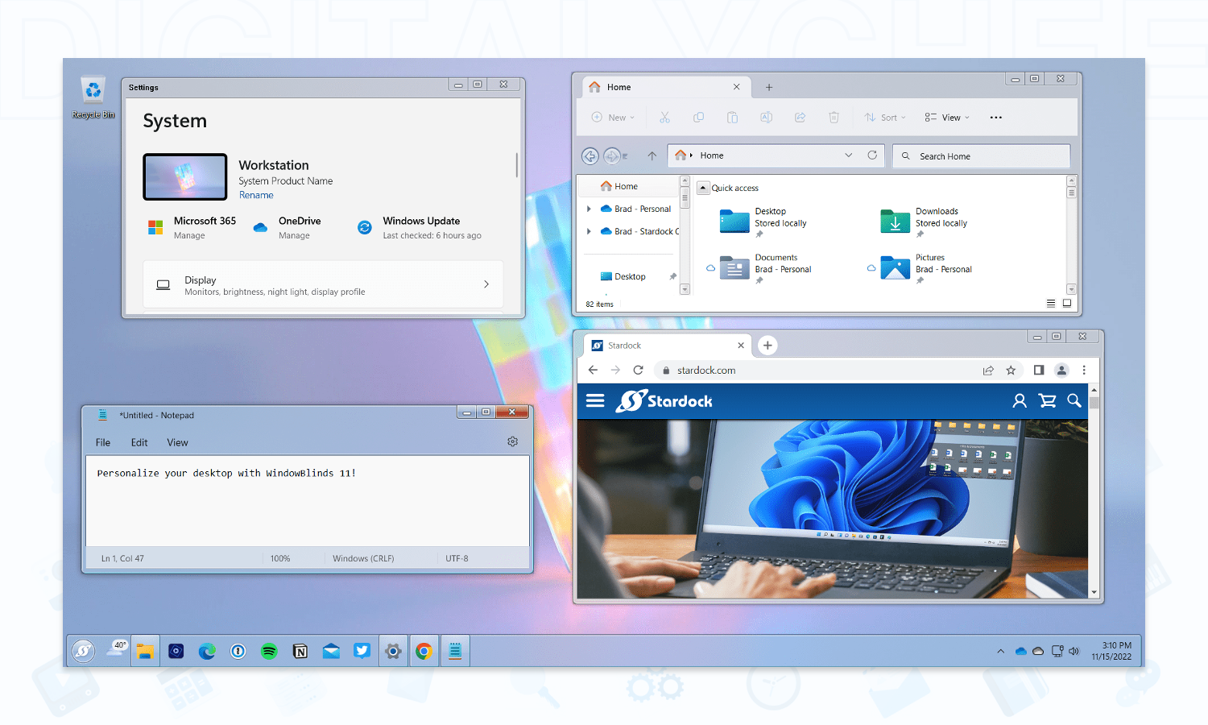This screenshot has width=1208, height=725.
Task: Launch Spotify from the taskbar
Action: (269, 651)
